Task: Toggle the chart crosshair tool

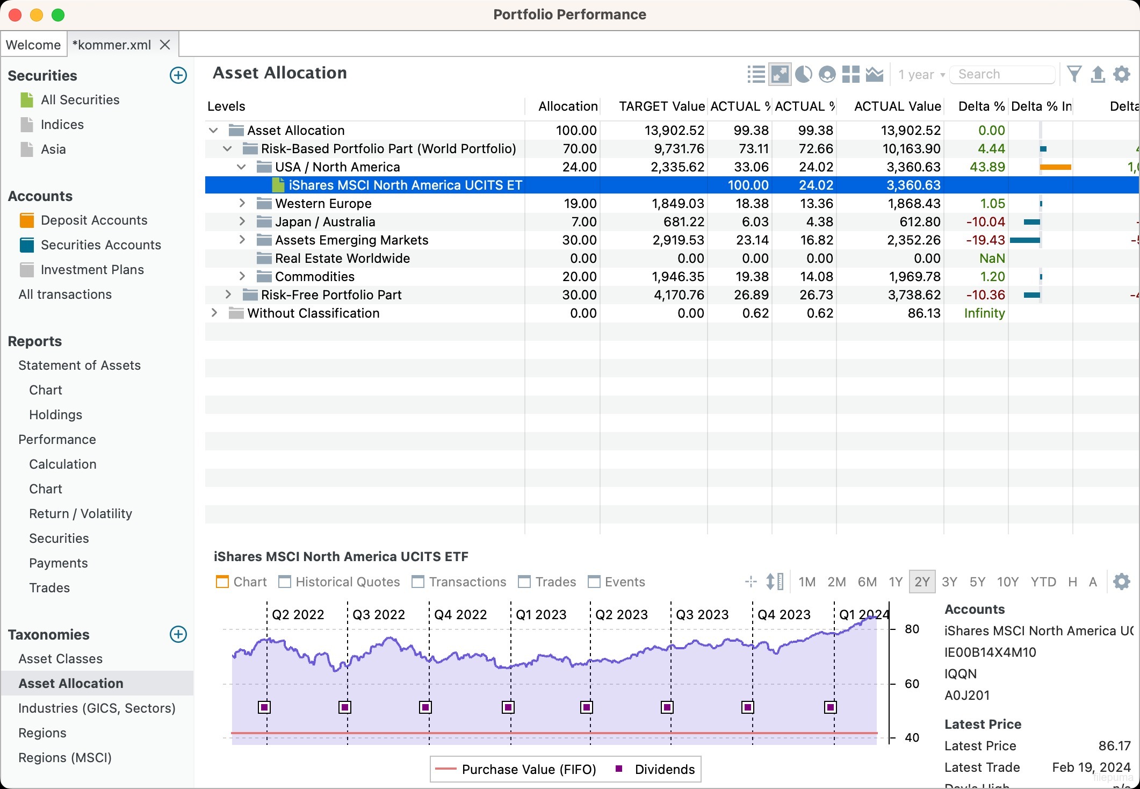Action: [751, 582]
